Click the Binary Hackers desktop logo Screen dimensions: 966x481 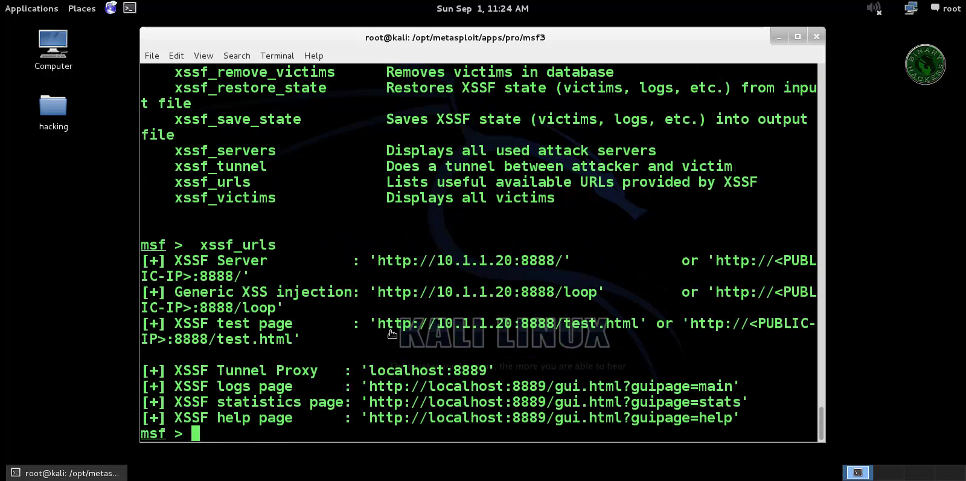tap(925, 65)
